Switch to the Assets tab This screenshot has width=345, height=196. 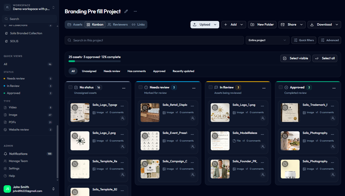point(75,25)
